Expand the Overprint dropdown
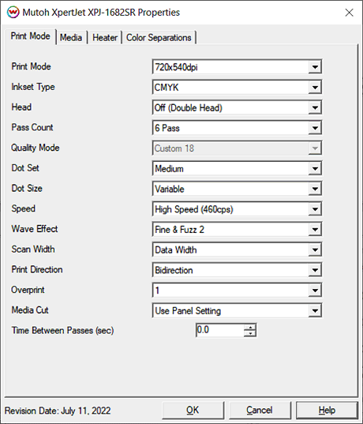The width and height of the screenshot is (363, 424). pyautogui.click(x=237, y=290)
